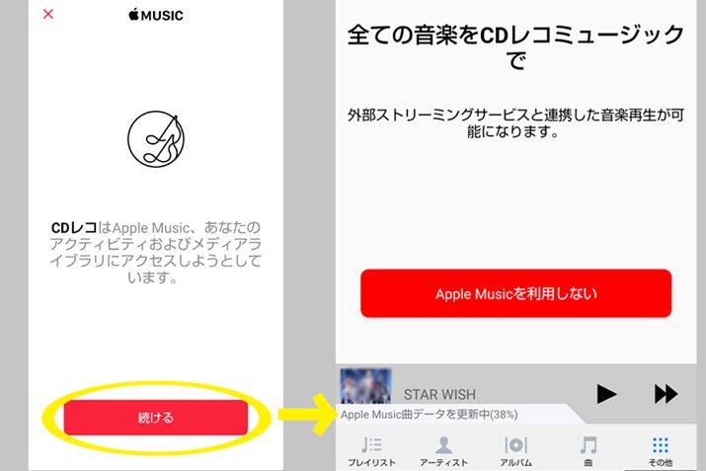Open the その他 grid icon
This screenshot has width=706, height=471.
point(661,445)
